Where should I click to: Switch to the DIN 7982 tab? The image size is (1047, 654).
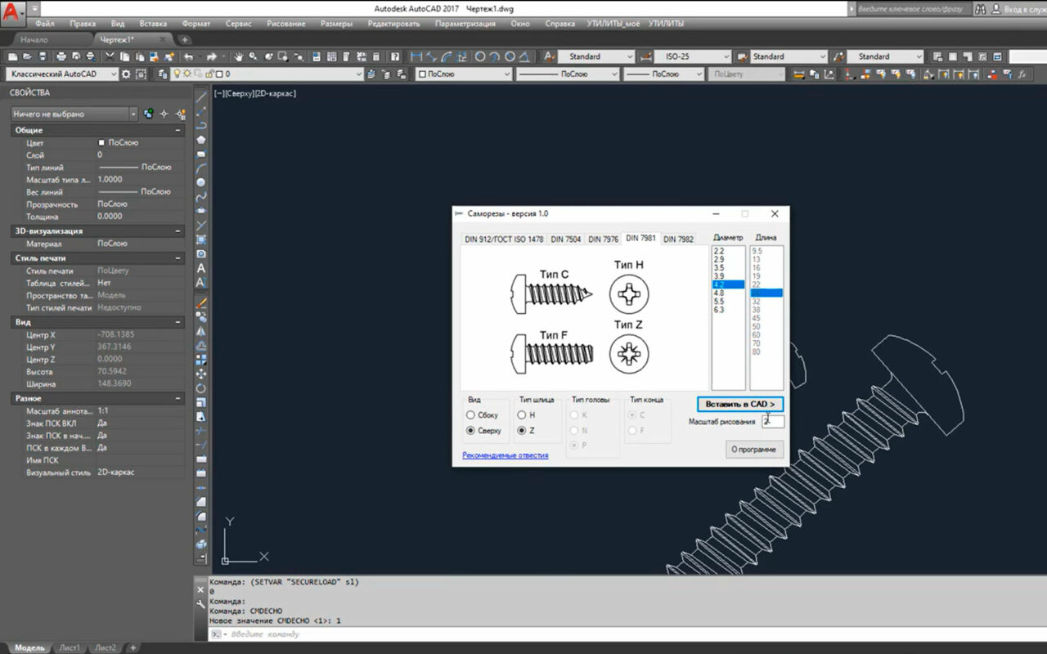[678, 240]
